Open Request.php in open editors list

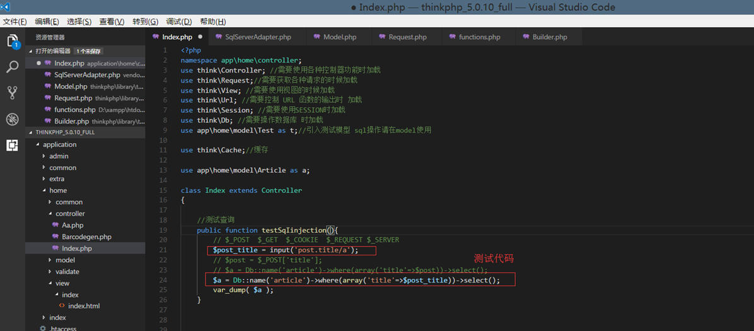pyautogui.click(x=85, y=98)
